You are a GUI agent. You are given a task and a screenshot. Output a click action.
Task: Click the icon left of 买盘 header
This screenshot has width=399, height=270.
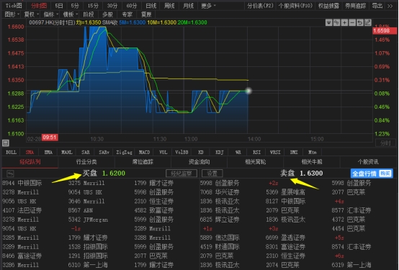point(10,174)
